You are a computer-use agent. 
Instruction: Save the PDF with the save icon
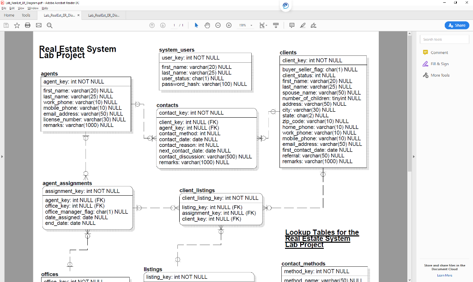coord(6,25)
